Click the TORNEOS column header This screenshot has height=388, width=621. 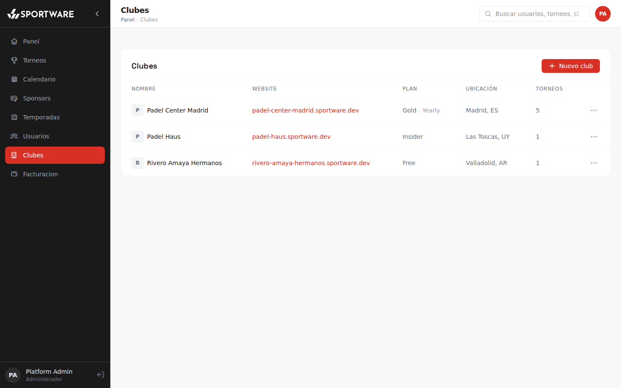coord(549,89)
